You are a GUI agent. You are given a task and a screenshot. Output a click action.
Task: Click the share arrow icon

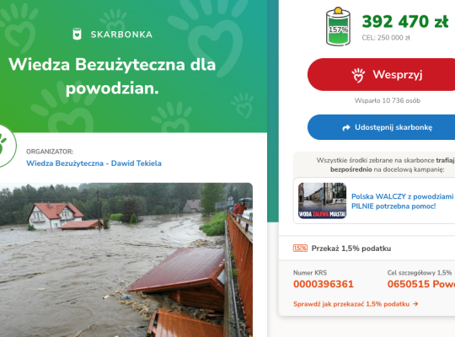pyautogui.click(x=346, y=127)
